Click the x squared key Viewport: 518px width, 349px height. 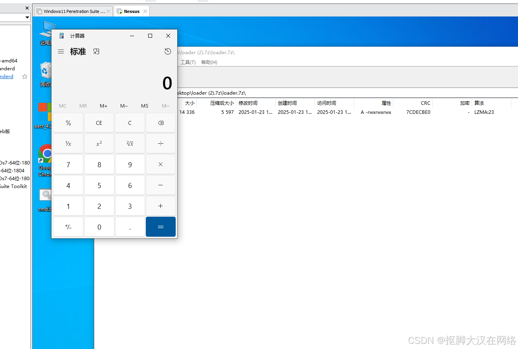coord(99,144)
